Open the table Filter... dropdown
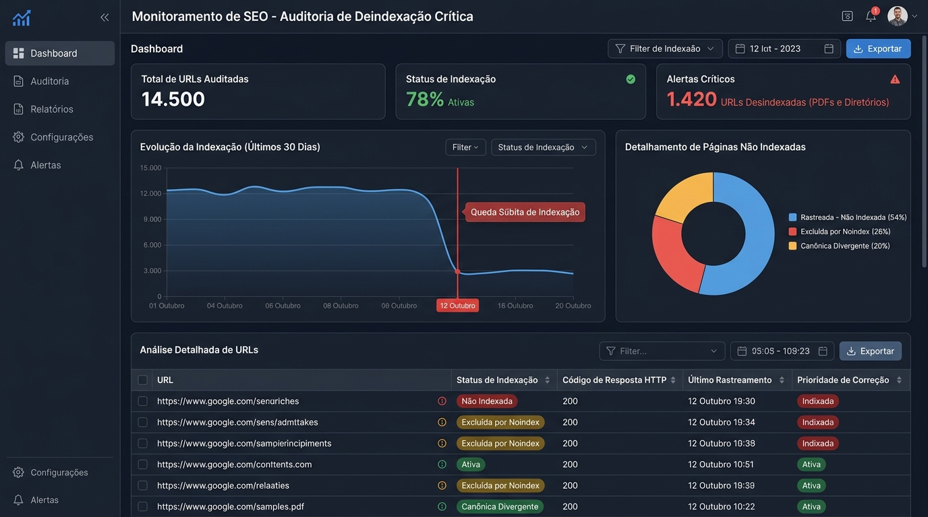 (x=662, y=351)
